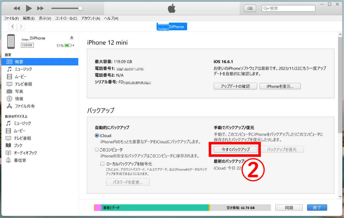Select the iCloud backup radio button
Screen dimensions: 344x218
pyautogui.click(x=97, y=136)
